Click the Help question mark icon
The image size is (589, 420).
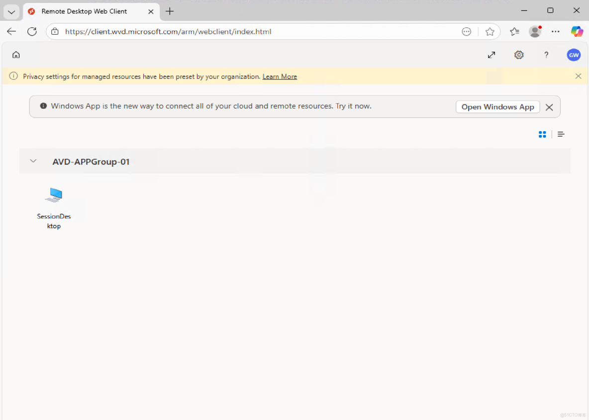tap(546, 55)
